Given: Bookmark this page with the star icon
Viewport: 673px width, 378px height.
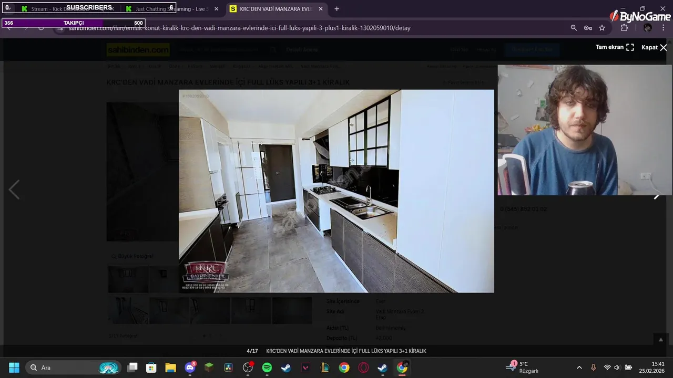Looking at the screenshot, I should point(602,28).
